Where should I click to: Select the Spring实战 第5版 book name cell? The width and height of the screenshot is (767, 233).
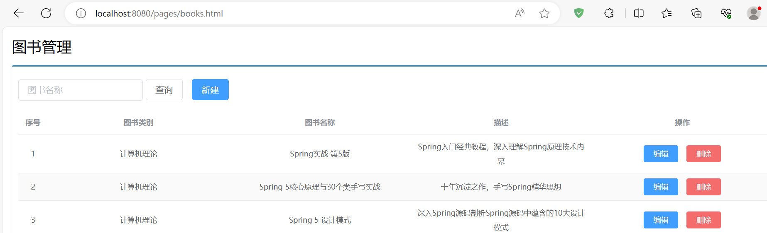[320, 154]
